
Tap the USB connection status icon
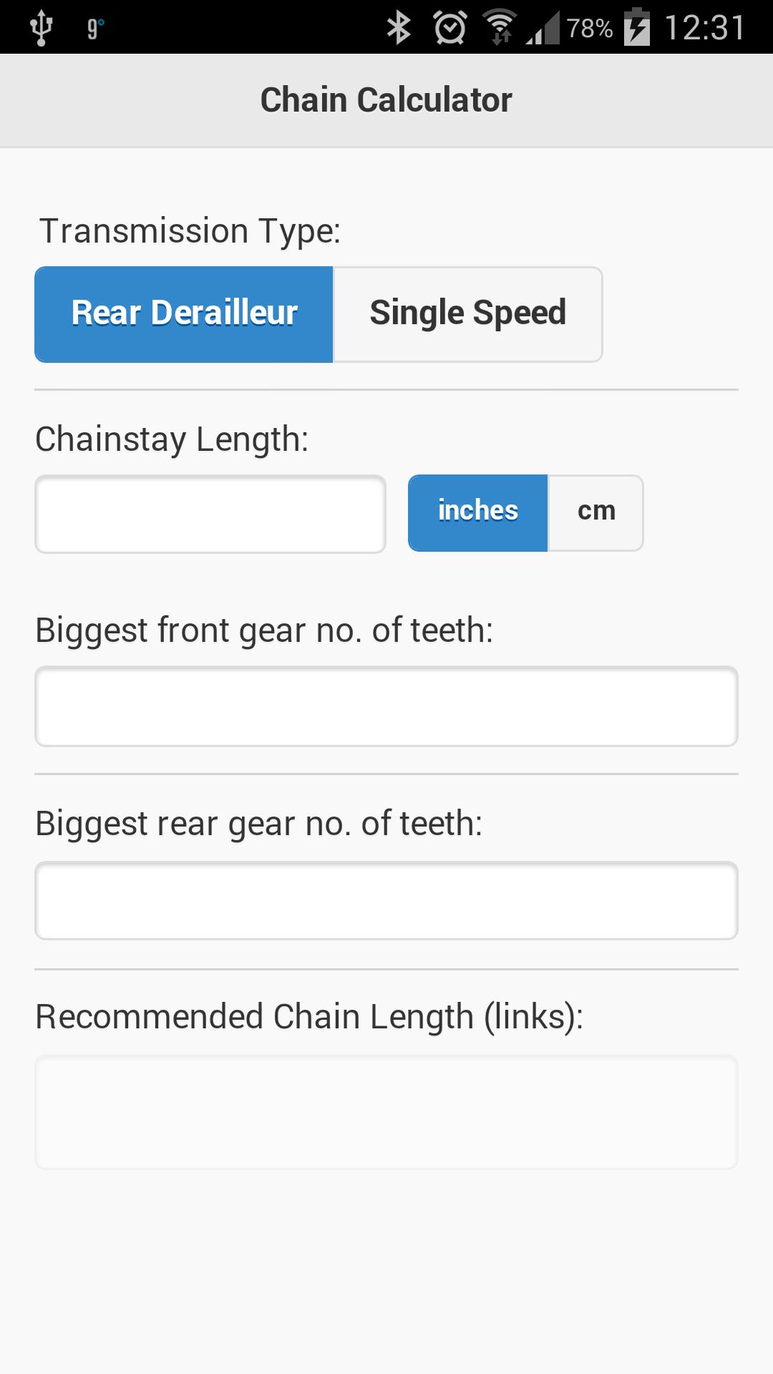point(41,28)
